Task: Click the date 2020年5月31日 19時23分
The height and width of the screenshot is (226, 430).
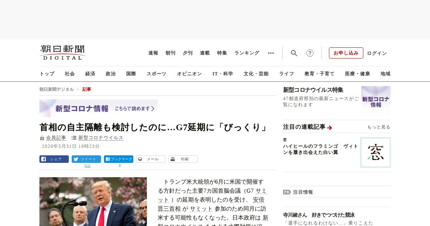Action: coord(71,146)
